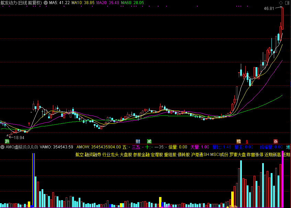Click the MA20: 35.49 label
The height and width of the screenshot is (208, 291).
108,3
